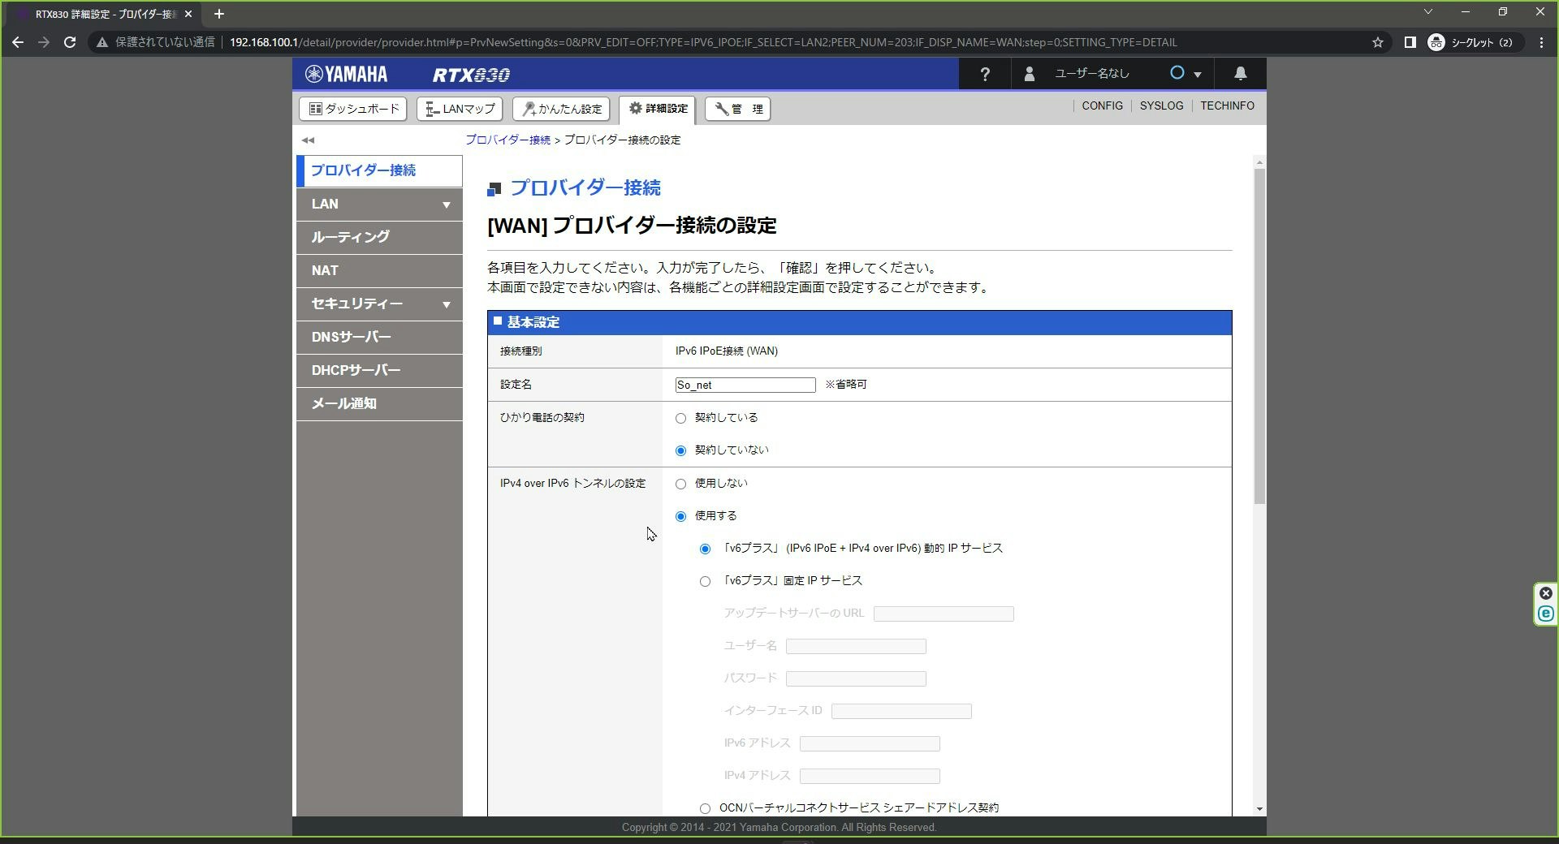
Task: Click the circular status indicator icon
Action: [1177, 73]
